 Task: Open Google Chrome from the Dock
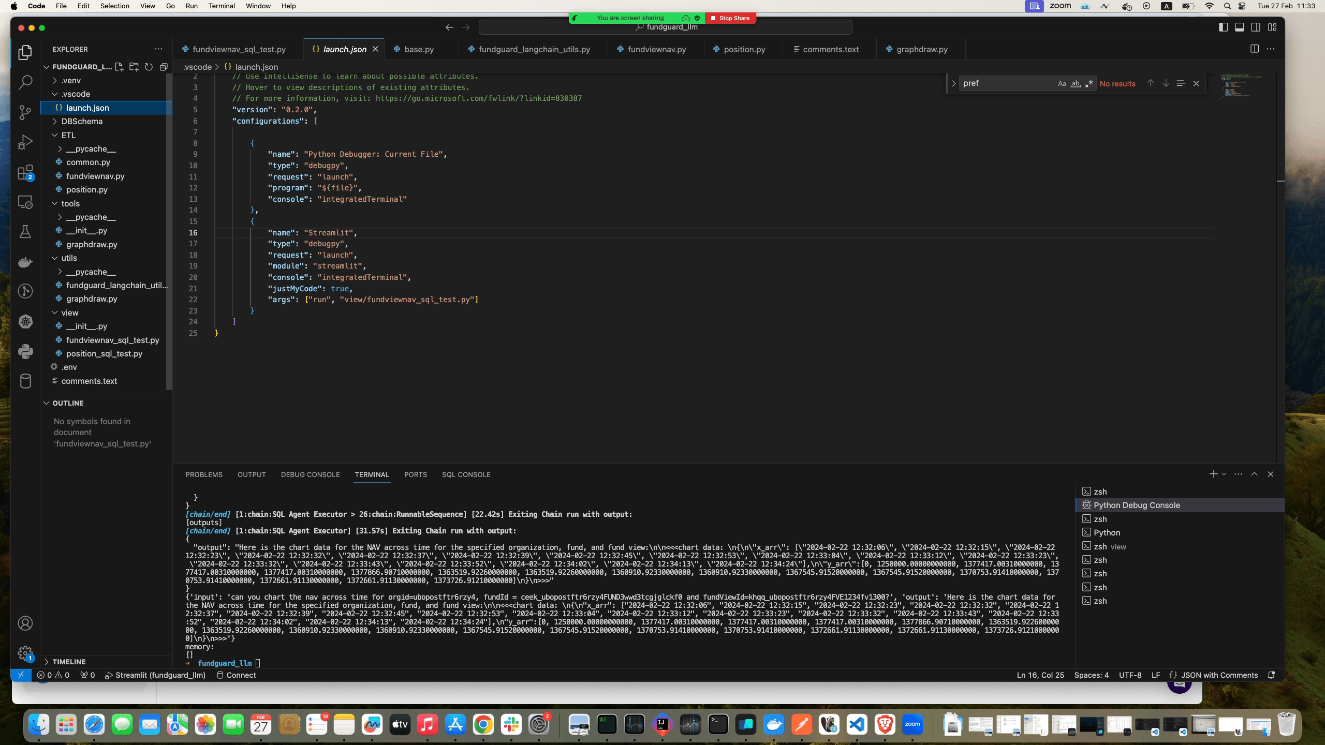pyautogui.click(x=483, y=724)
